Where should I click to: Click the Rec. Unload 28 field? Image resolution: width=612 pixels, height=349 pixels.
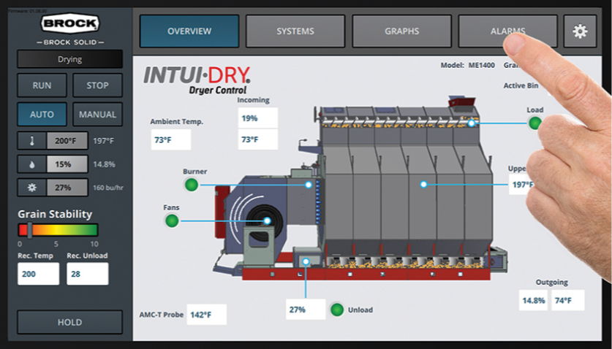[x=88, y=274]
